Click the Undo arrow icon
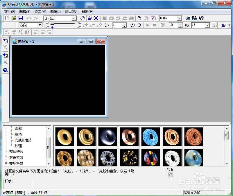233x196 pixels. click(29, 18)
